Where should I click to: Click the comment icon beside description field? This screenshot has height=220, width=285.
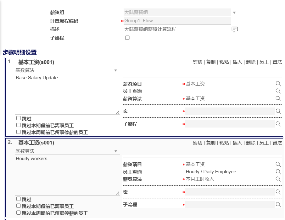pos(235,29)
